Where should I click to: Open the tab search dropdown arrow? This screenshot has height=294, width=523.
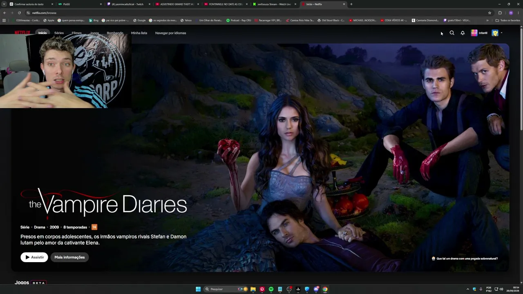4,4
